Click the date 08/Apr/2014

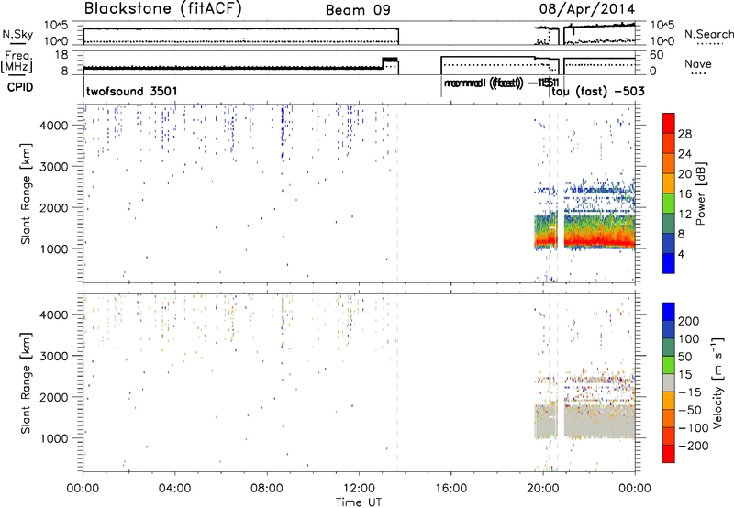click(587, 9)
